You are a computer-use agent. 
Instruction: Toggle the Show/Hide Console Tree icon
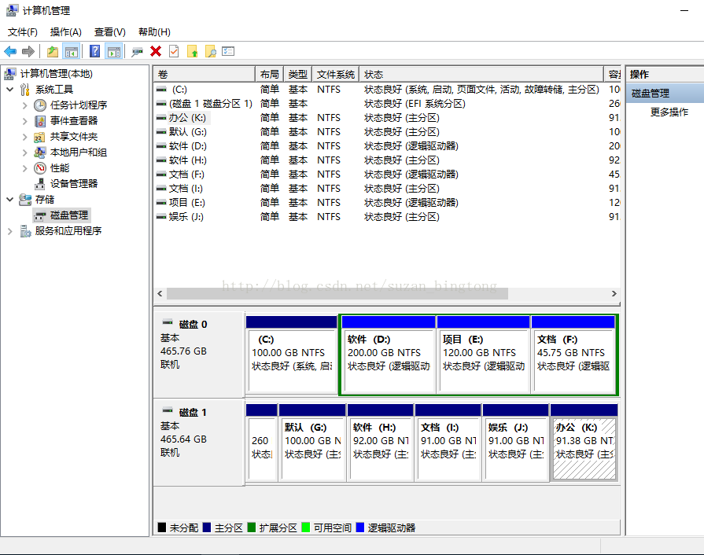(x=71, y=52)
